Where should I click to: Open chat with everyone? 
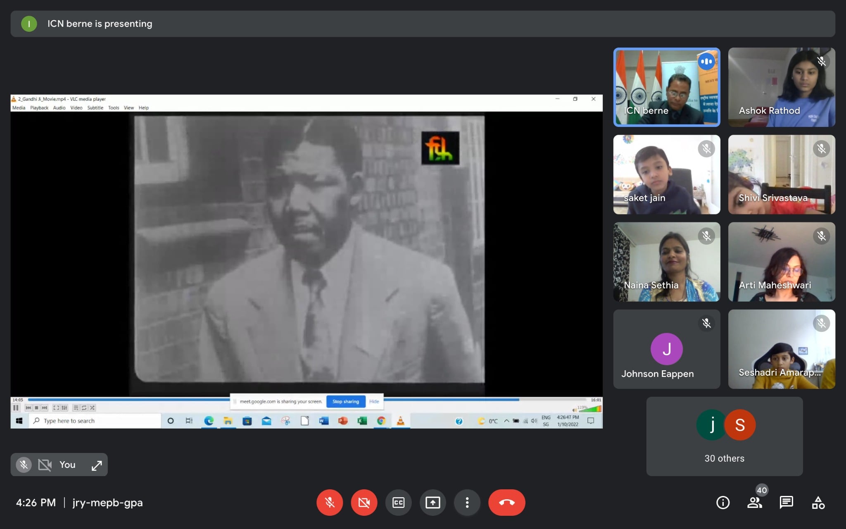point(786,503)
